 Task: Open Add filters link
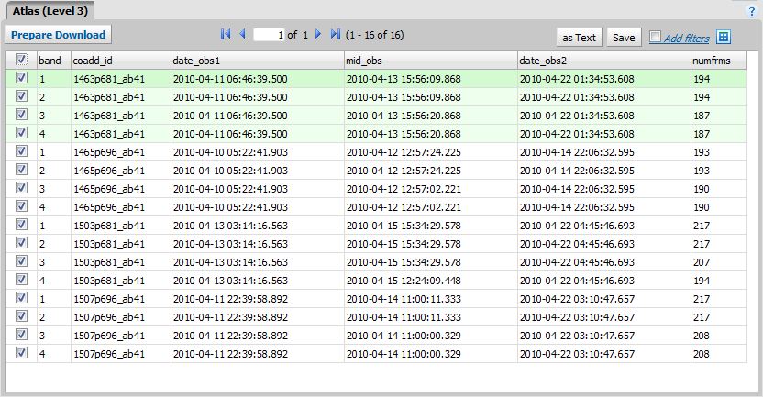pos(687,38)
